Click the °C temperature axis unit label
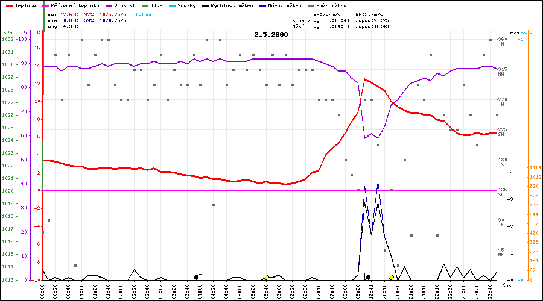543x301 pixels. tap(37, 33)
